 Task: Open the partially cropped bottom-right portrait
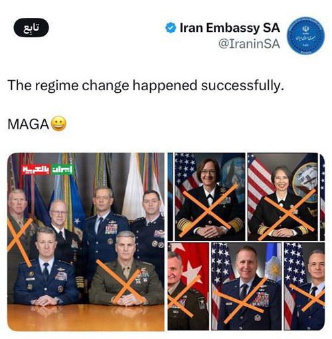pyautogui.click(x=304, y=286)
